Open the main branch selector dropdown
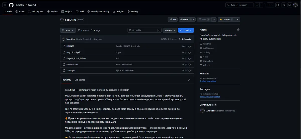 68,30
